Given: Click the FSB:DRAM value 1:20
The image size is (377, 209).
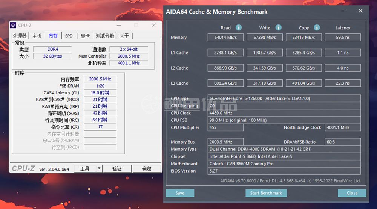Looking at the screenshot, I should 100,86.
